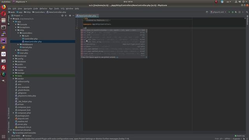Run the phpunit.xml configuration
The width and height of the screenshot is (249, 140).
click(x=229, y=12)
